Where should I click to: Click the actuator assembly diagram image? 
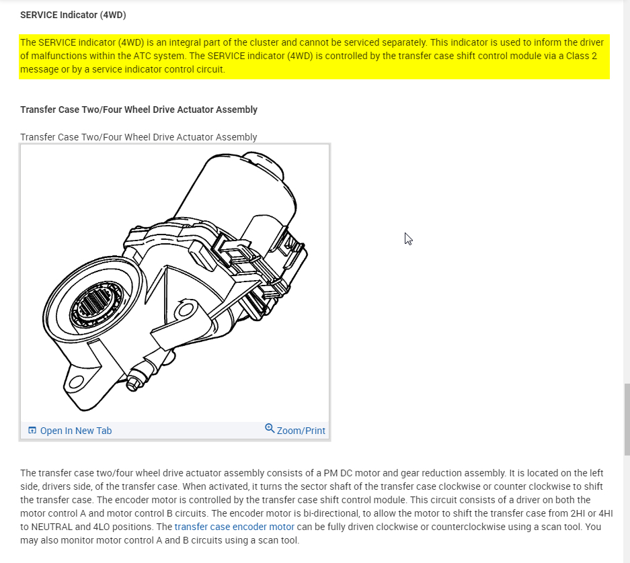(175, 283)
